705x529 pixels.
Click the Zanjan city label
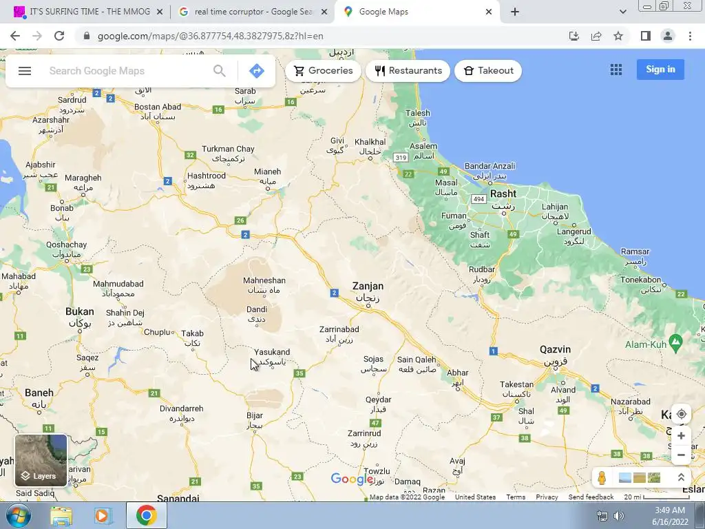tap(368, 291)
